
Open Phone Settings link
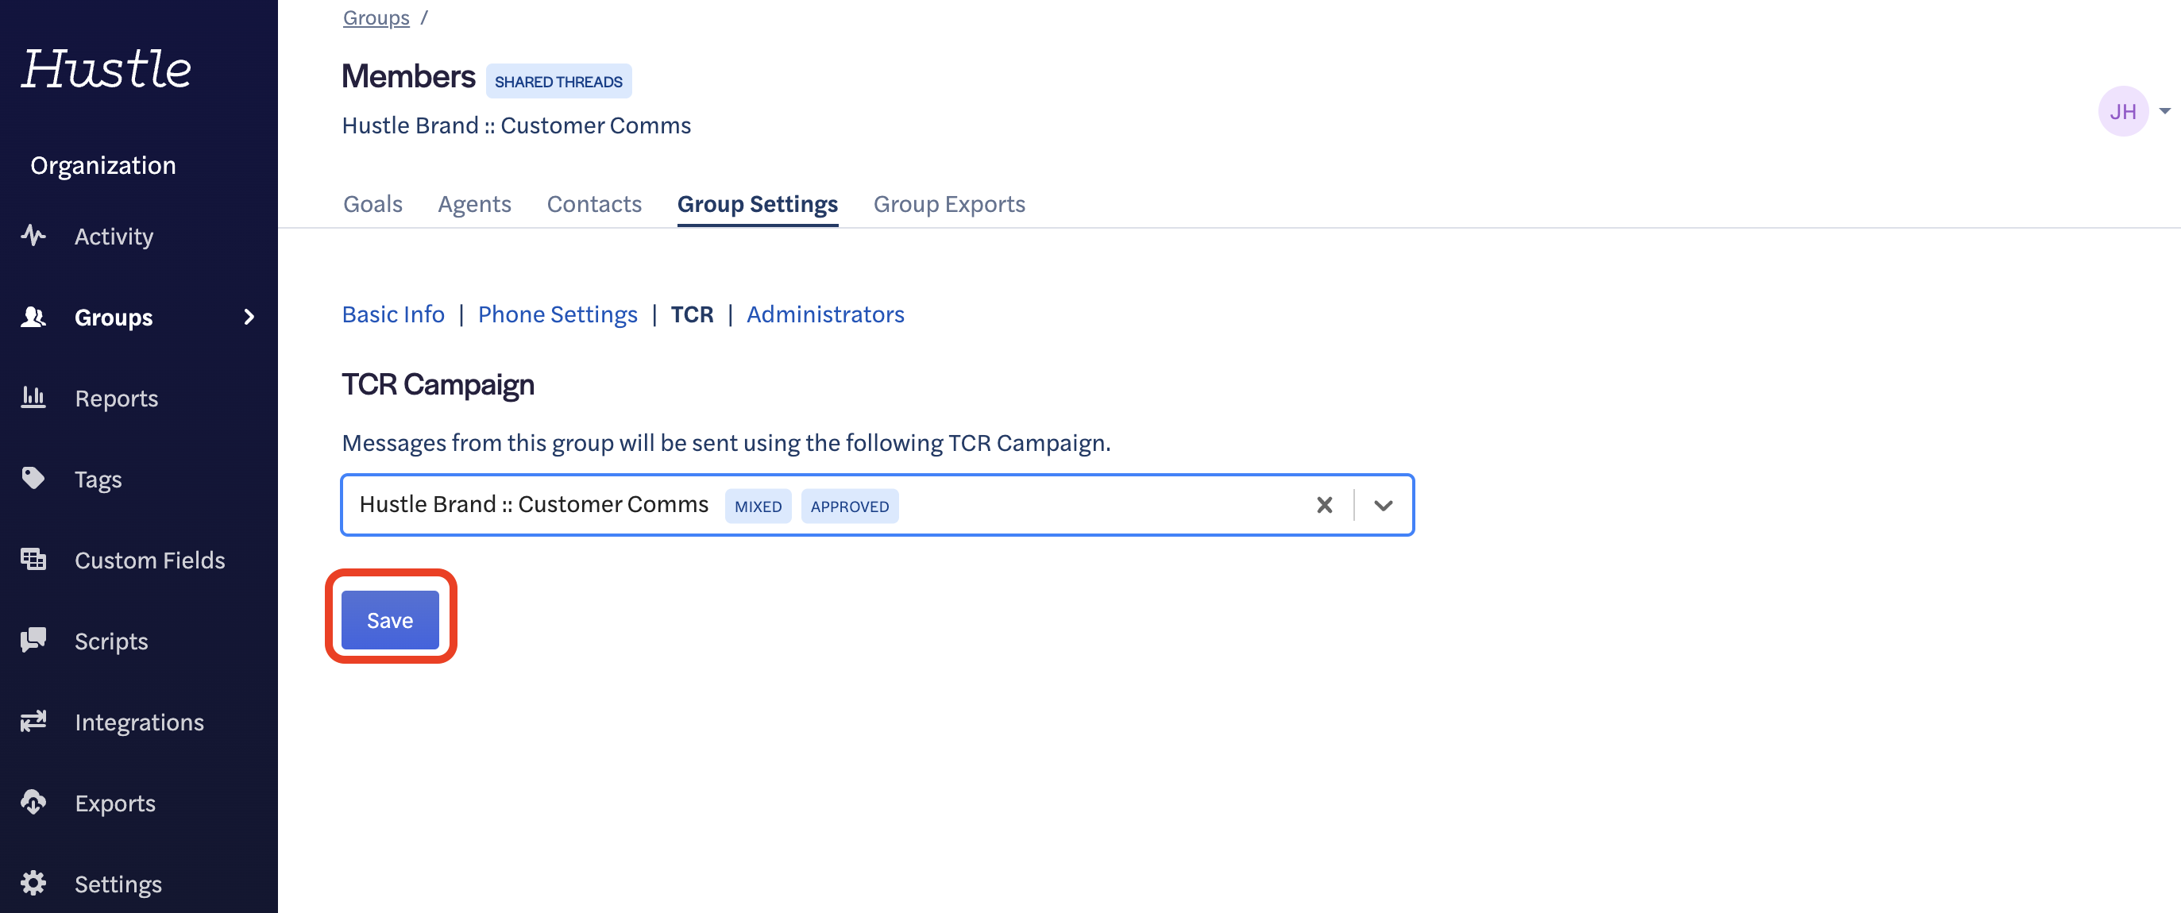(557, 314)
